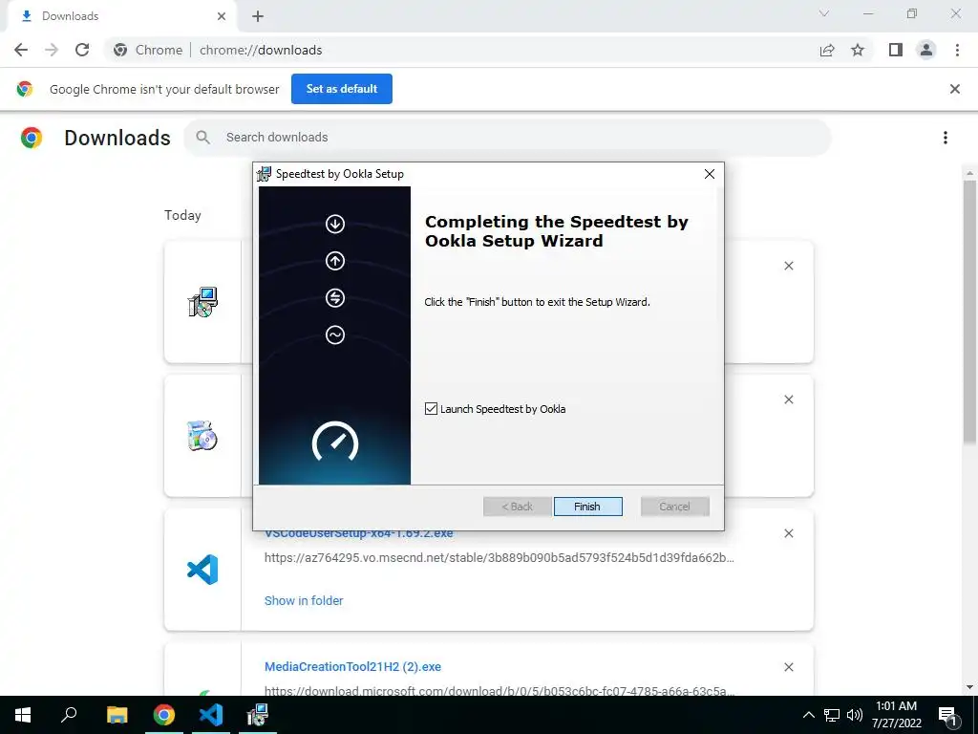
Task: Select Speedtest installer in the taskbar
Action: (258, 715)
